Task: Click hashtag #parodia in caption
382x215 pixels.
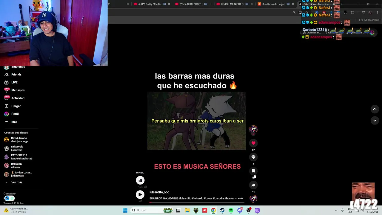Action: coord(218,198)
